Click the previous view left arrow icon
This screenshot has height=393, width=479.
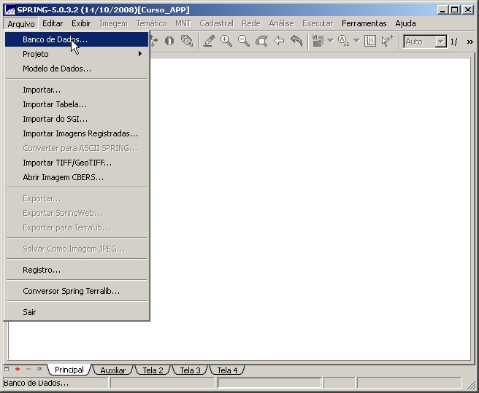(x=279, y=42)
